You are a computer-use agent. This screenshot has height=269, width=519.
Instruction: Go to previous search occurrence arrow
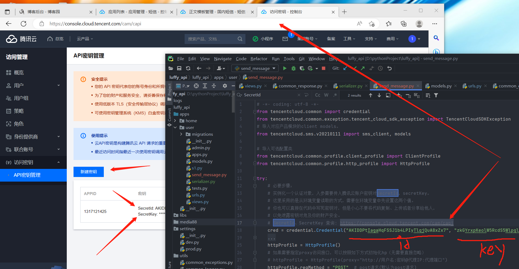tap(371, 95)
